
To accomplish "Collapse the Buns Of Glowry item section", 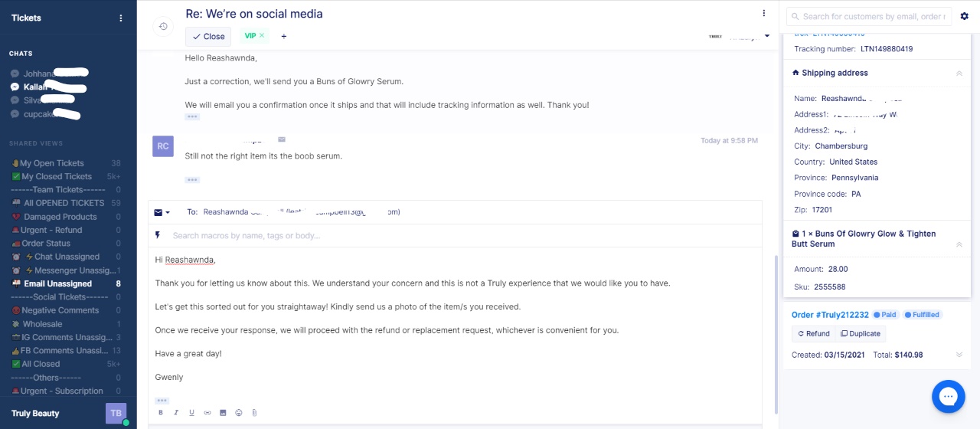I will [959, 244].
